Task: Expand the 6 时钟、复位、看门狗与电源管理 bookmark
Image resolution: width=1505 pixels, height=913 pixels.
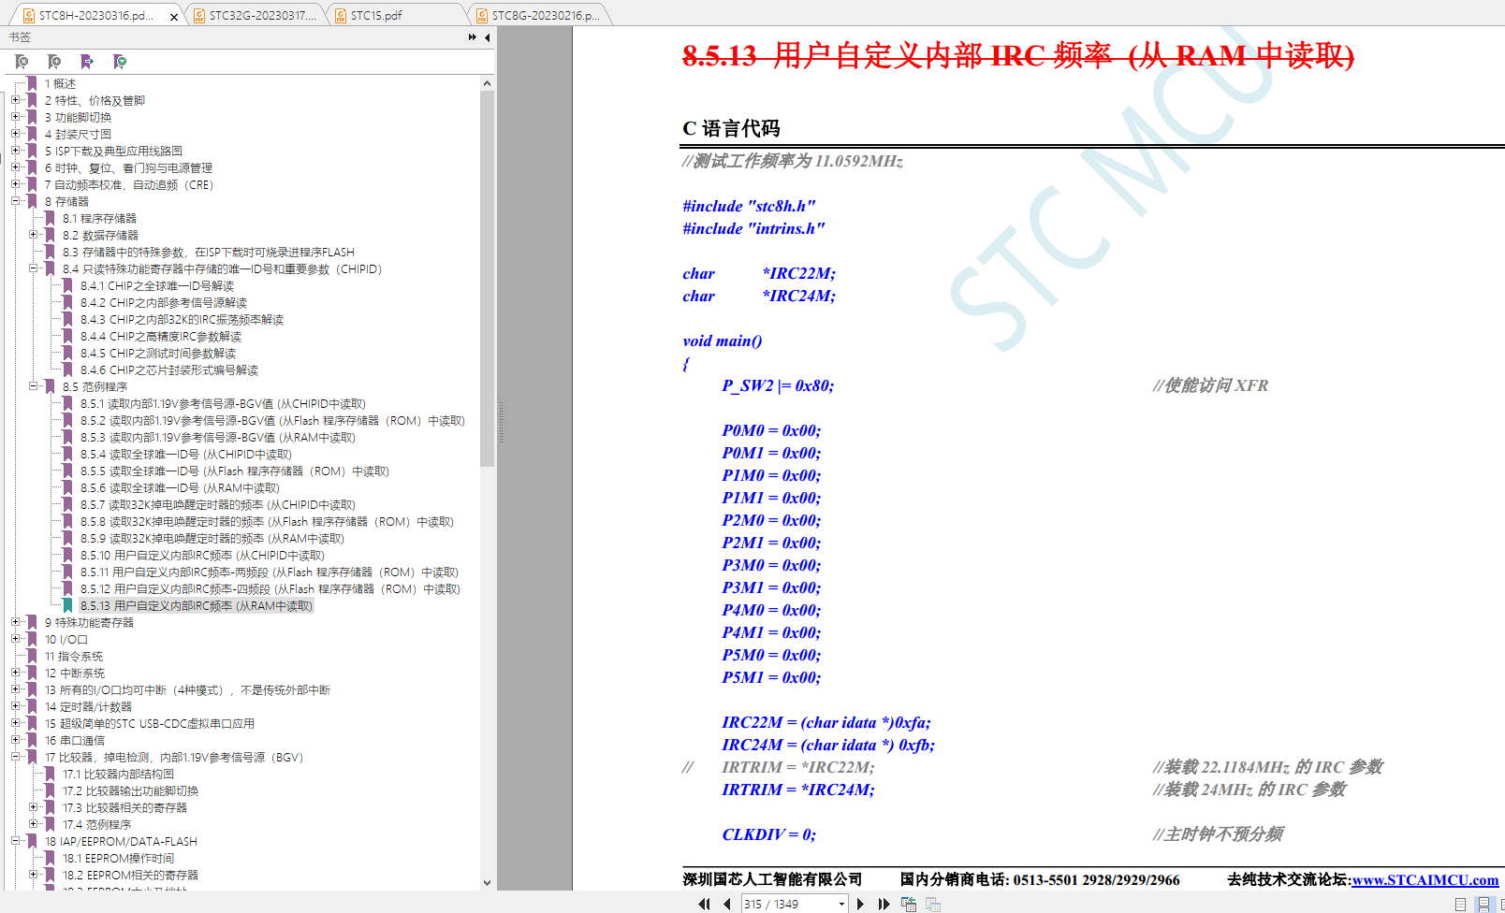Action: point(16,168)
